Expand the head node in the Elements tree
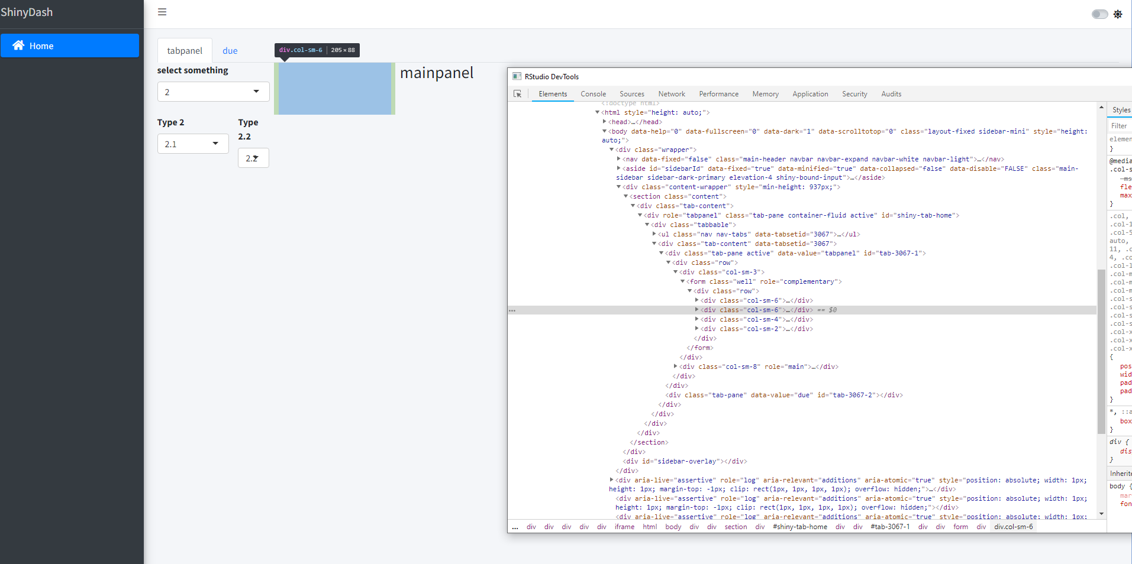This screenshot has width=1132, height=564. (x=604, y=122)
